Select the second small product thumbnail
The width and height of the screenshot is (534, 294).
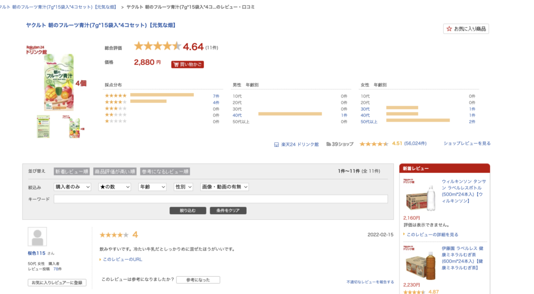coord(75,126)
